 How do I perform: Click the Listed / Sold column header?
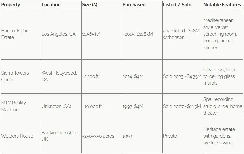click(x=183, y=5)
